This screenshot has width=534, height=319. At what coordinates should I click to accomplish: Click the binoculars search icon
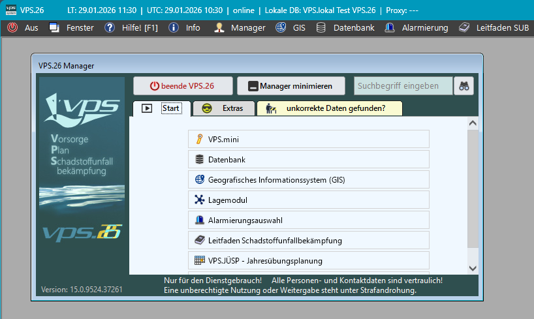pyautogui.click(x=464, y=86)
